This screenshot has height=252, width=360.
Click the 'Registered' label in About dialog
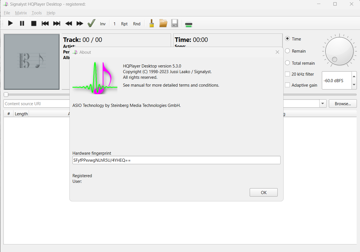pyautogui.click(x=82, y=175)
